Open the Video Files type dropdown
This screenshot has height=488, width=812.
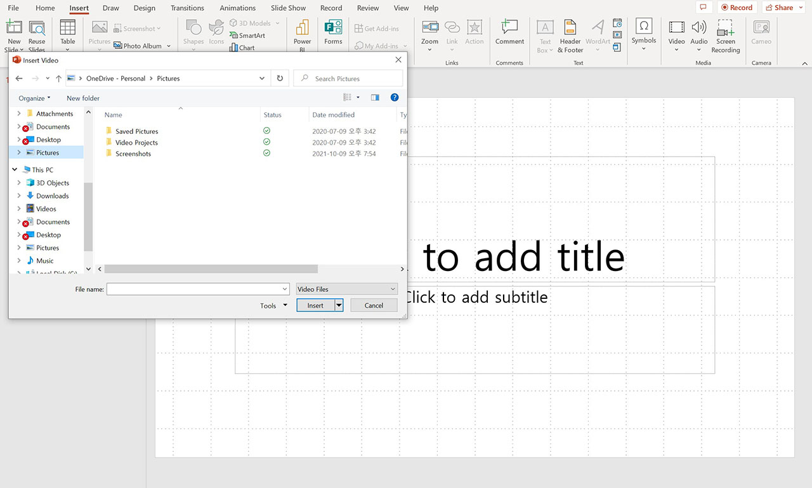click(x=347, y=289)
